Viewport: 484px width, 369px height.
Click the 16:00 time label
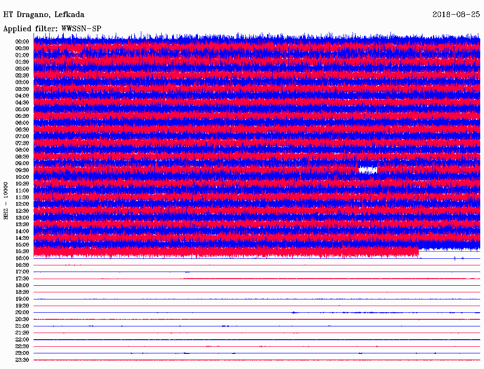pyautogui.click(x=22, y=258)
